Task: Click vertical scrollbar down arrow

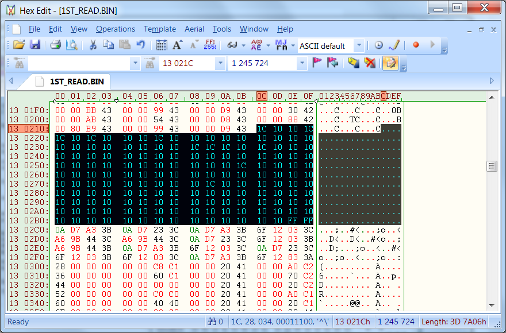Action: [492, 305]
